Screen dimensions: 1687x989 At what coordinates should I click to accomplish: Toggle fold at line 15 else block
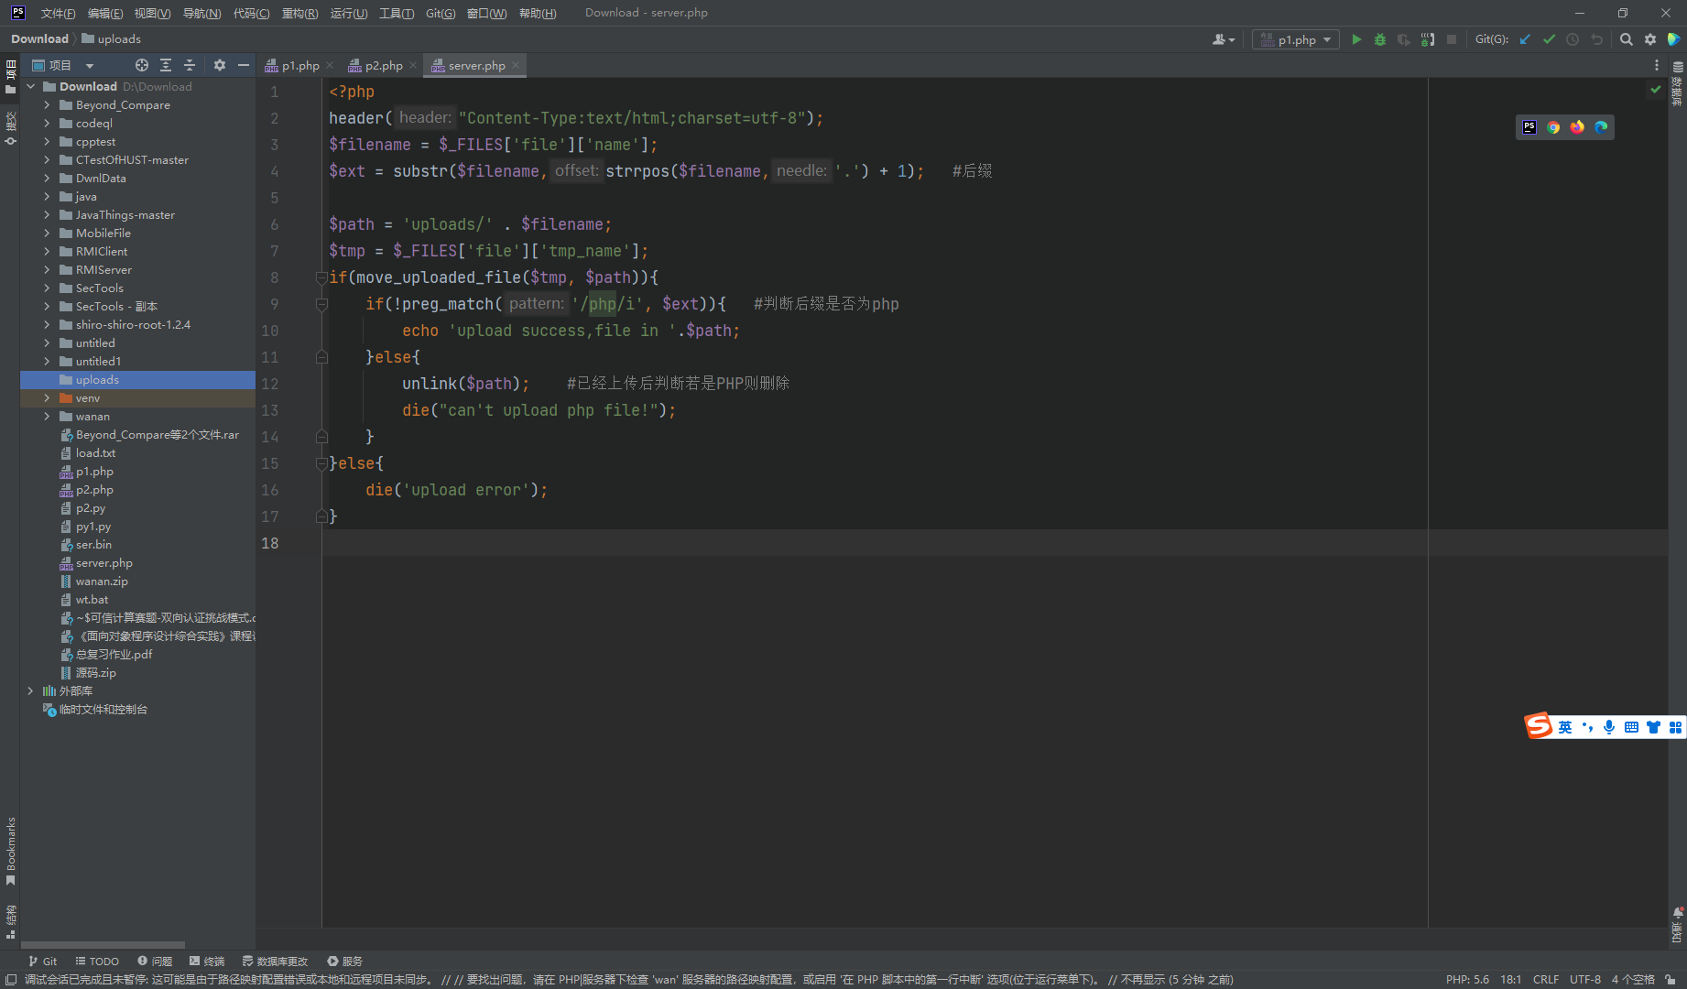(321, 463)
